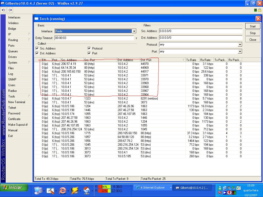Open Wireless from sidebar menu
The width and height of the screenshot is (263, 197).
pyautogui.click(x=19, y=23)
